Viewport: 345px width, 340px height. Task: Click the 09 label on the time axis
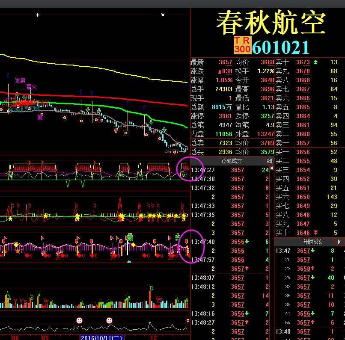tap(45, 337)
